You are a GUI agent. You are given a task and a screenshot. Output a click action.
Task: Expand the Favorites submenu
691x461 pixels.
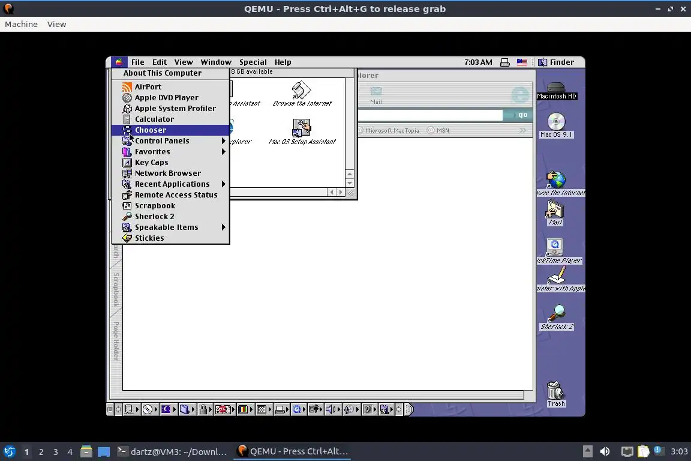[x=170, y=152]
